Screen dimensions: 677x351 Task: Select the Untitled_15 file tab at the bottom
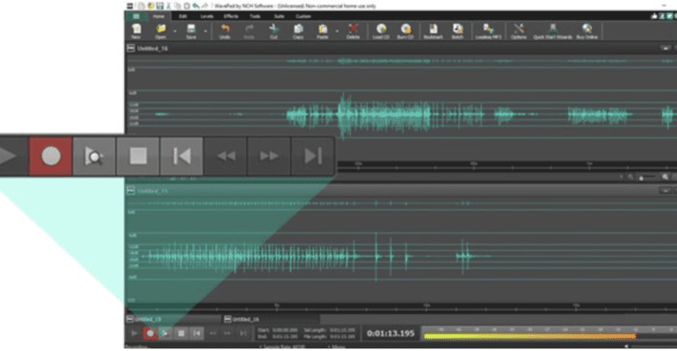[173, 319]
